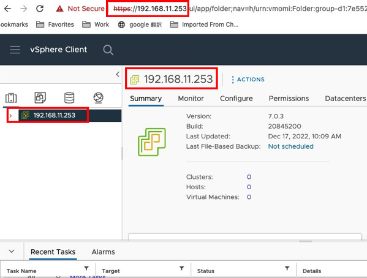Switch to the Permissions tab
Screen dimensions: 367x278
pos(289,99)
